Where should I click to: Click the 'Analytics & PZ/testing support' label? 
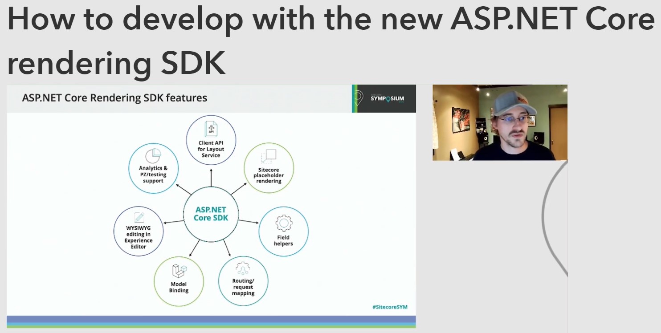pyautogui.click(x=153, y=175)
